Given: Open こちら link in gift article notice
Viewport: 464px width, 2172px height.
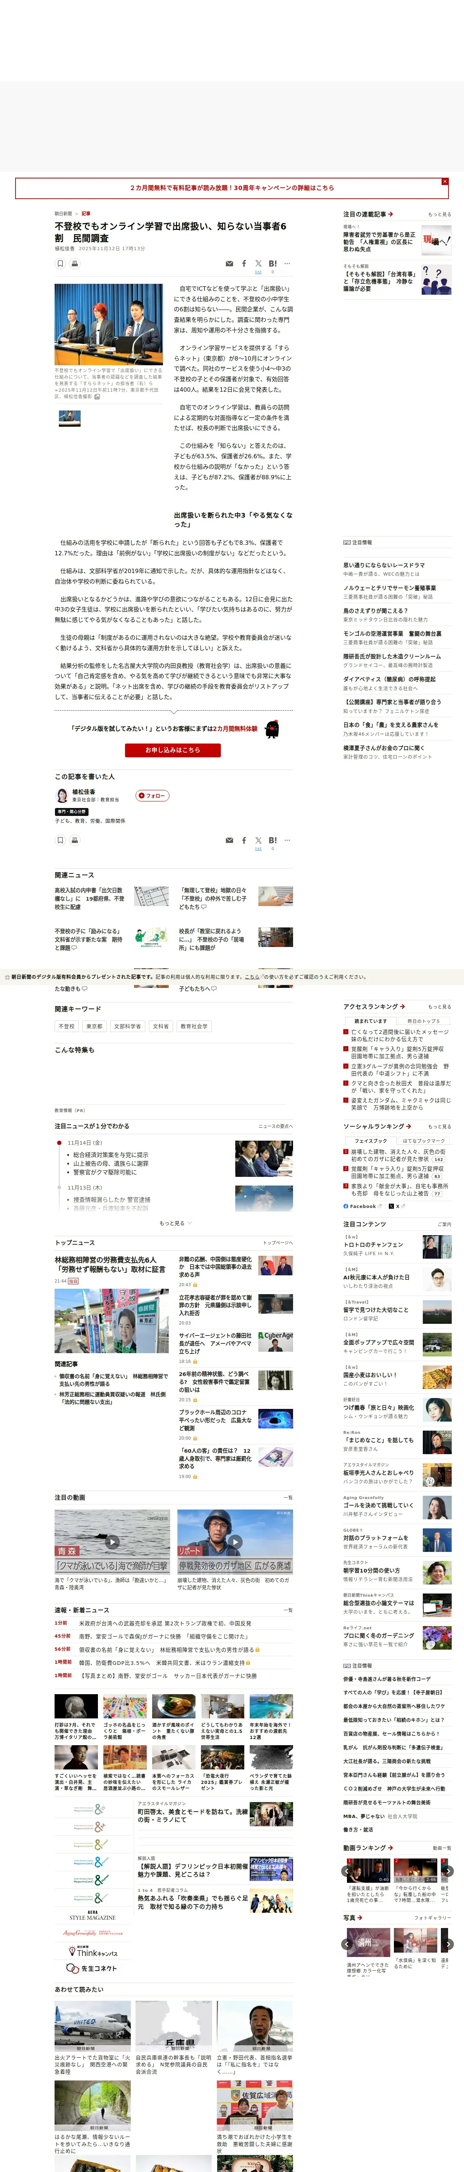Looking at the screenshot, I should click(252, 977).
